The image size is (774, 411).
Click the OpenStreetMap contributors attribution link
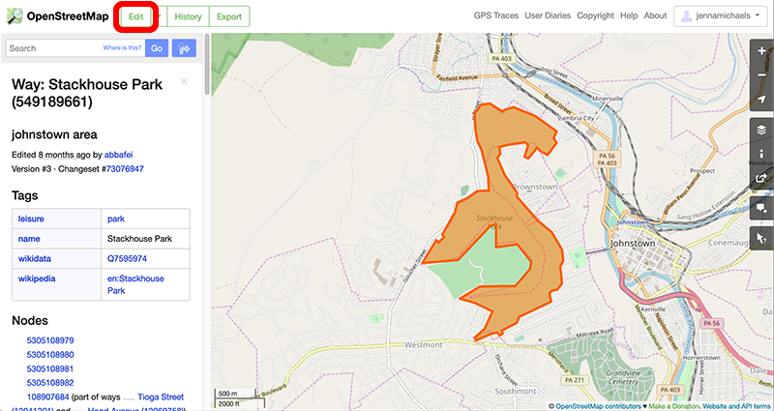[598, 406]
